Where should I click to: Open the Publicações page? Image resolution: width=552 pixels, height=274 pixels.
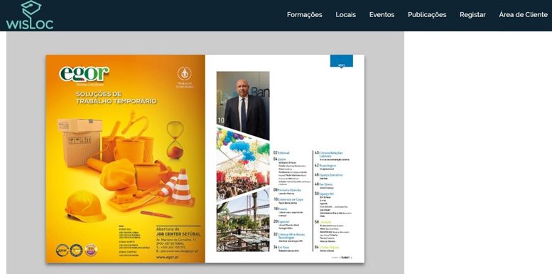(427, 15)
